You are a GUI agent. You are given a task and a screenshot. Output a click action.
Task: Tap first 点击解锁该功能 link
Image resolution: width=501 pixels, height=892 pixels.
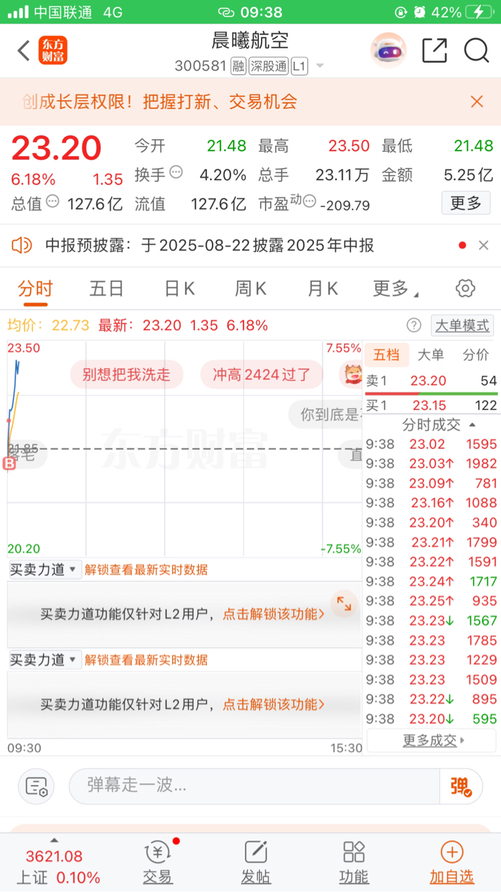tap(273, 614)
